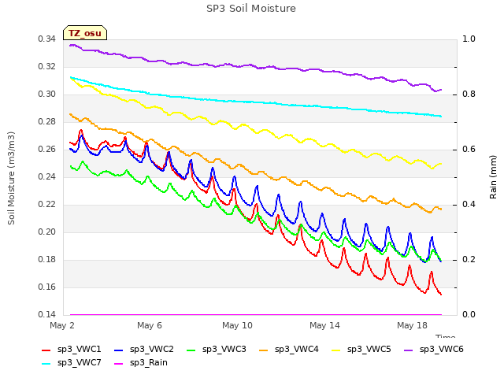The image size is (504, 378).
Task: Click the sp3_Rain legend entry
Action: click(x=141, y=363)
